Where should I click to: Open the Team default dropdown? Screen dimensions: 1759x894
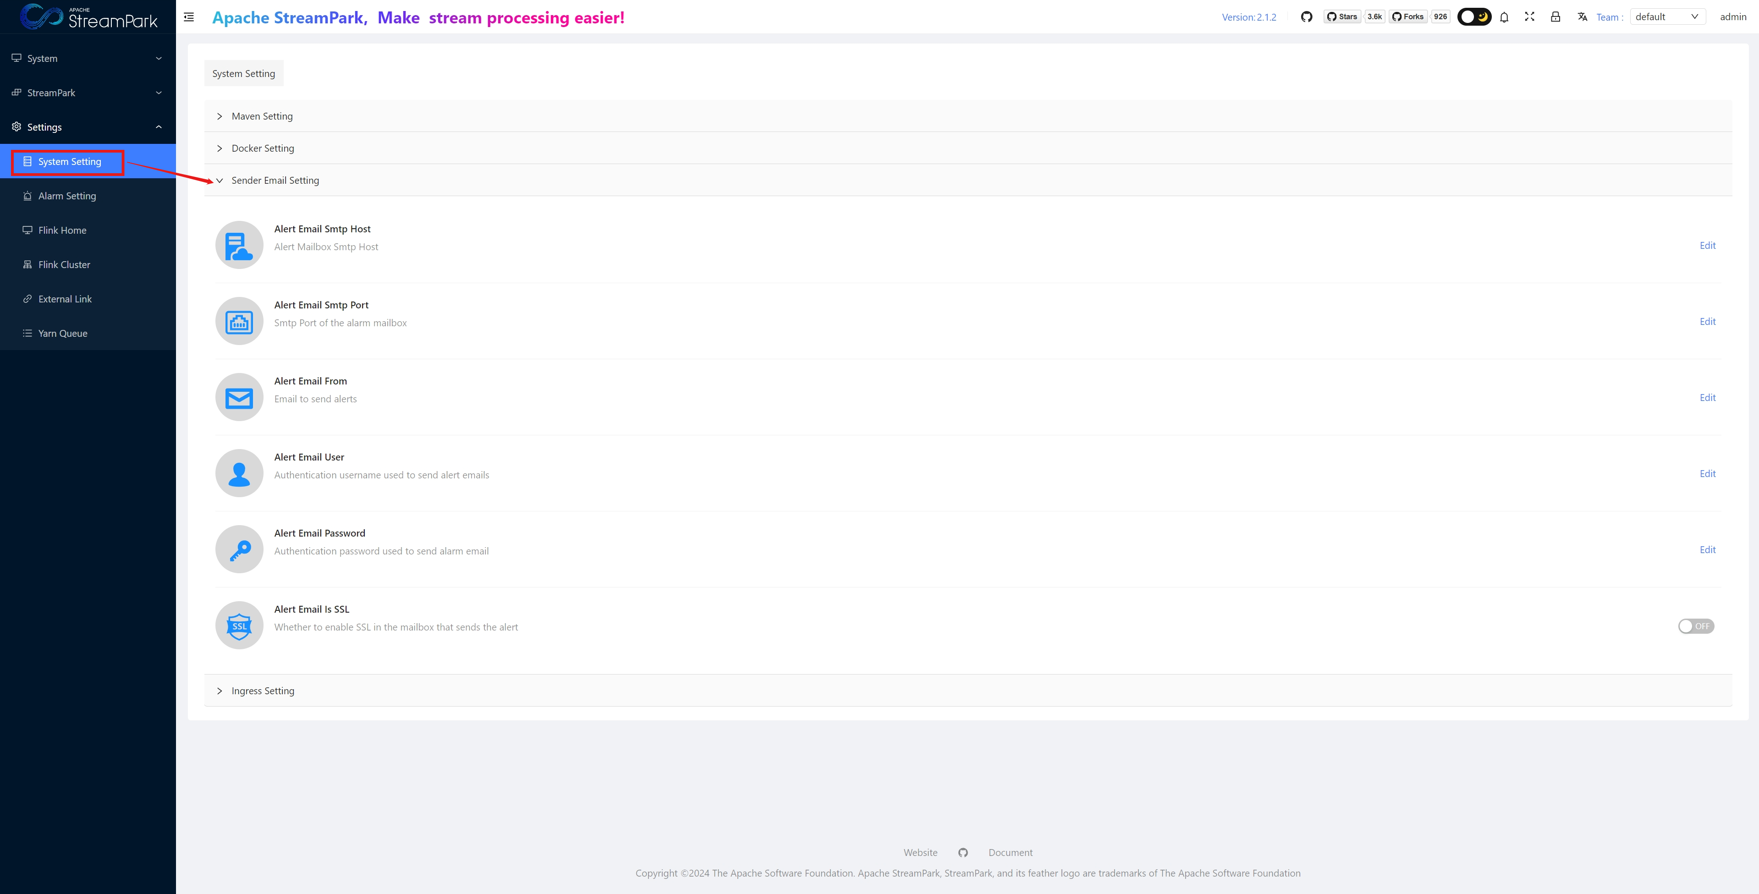pyautogui.click(x=1667, y=17)
